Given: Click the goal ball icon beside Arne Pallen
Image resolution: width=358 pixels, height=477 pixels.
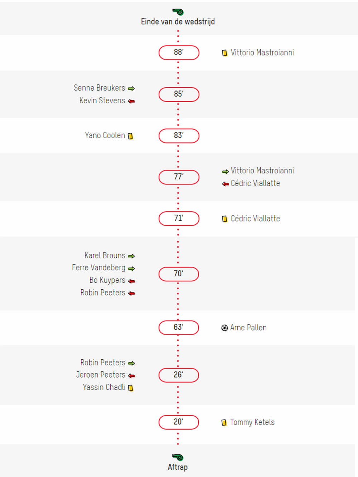Looking at the screenshot, I should 224,328.
